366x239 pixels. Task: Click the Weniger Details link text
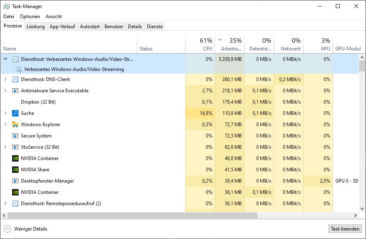point(31,229)
